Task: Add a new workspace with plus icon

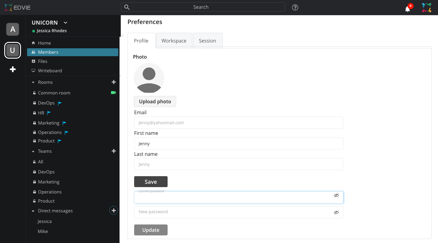Action: click(13, 70)
